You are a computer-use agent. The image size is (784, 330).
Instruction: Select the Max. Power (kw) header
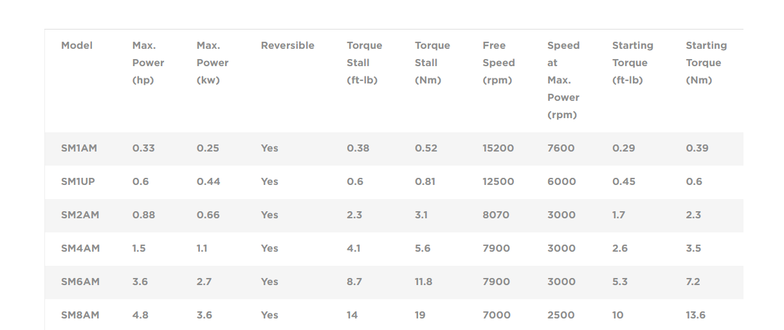point(212,63)
